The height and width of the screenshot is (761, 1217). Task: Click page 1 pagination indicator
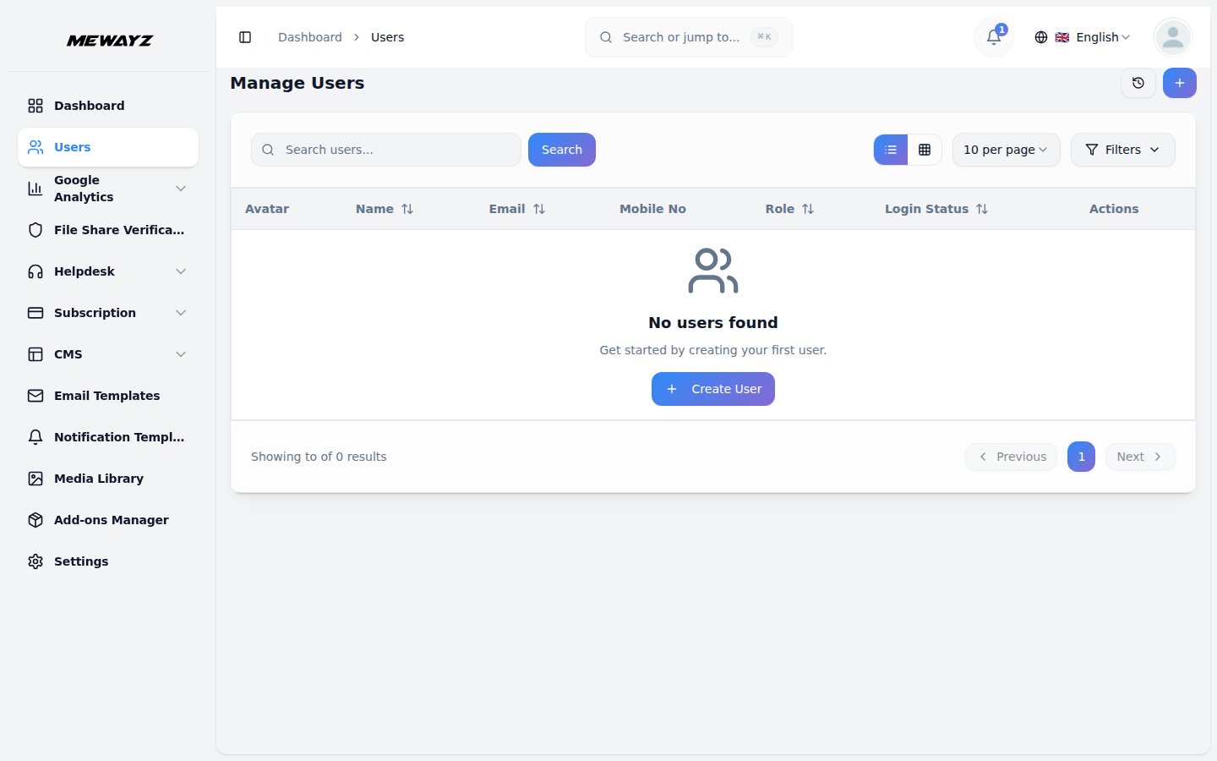point(1081,457)
